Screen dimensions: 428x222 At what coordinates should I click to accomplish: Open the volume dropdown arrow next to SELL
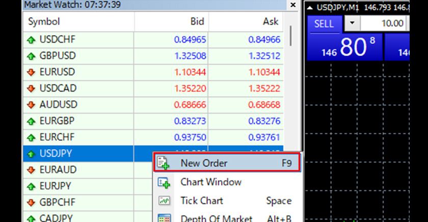(x=352, y=23)
